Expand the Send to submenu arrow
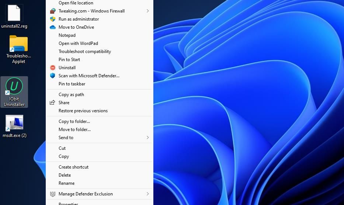344x205 pixels. [147, 138]
